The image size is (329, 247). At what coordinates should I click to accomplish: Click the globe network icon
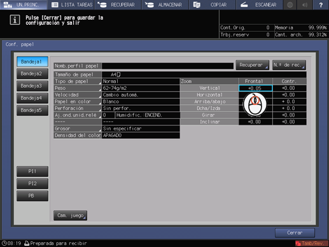290,4
